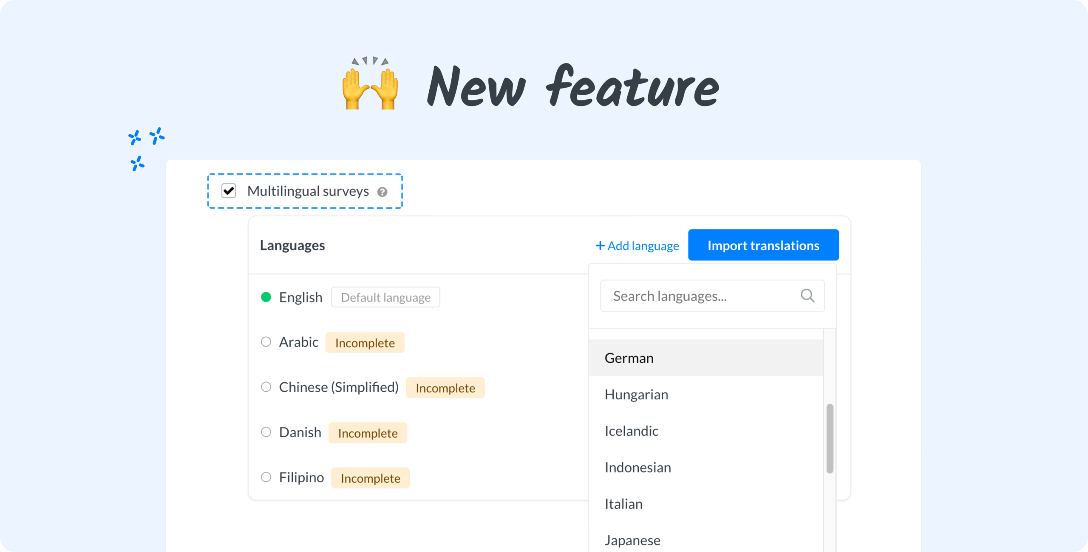Image resolution: width=1088 pixels, height=552 pixels.
Task: Click the green dot beside English
Action: (x=266, y=297)
